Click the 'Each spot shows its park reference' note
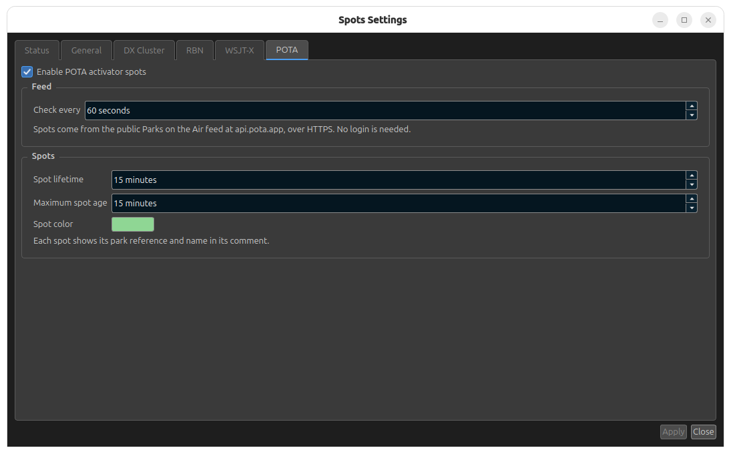731x454 pixels. coord(151,240)
